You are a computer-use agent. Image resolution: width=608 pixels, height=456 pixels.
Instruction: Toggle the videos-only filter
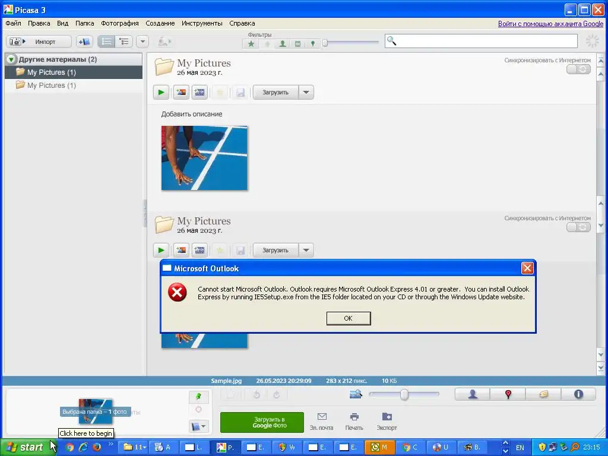298,44
